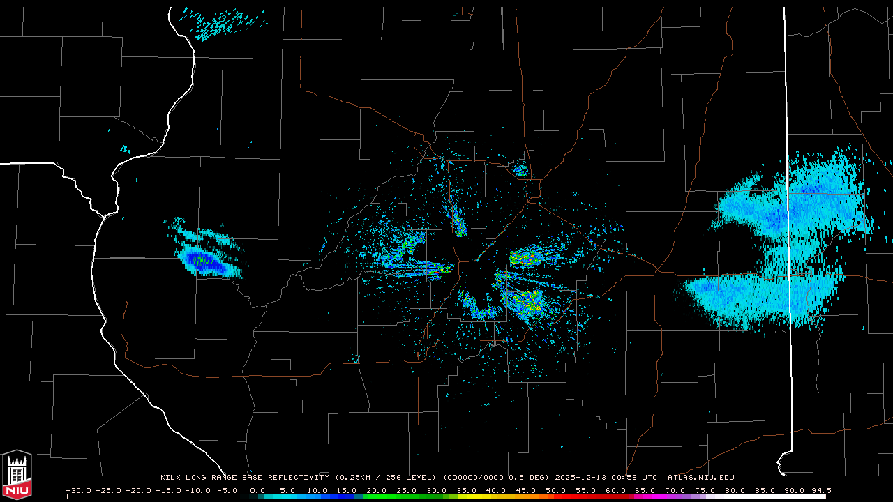Screen dimensions: 893x502
Task: Click the 30.0 scale label
Action: [x=437, y=490]
